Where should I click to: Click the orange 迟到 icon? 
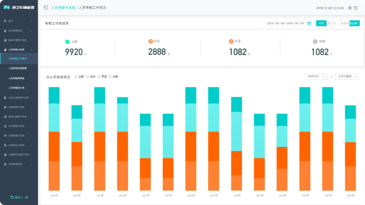[151, 41]
